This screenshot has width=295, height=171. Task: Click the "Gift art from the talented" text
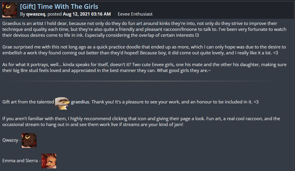(x=28, y=102)
